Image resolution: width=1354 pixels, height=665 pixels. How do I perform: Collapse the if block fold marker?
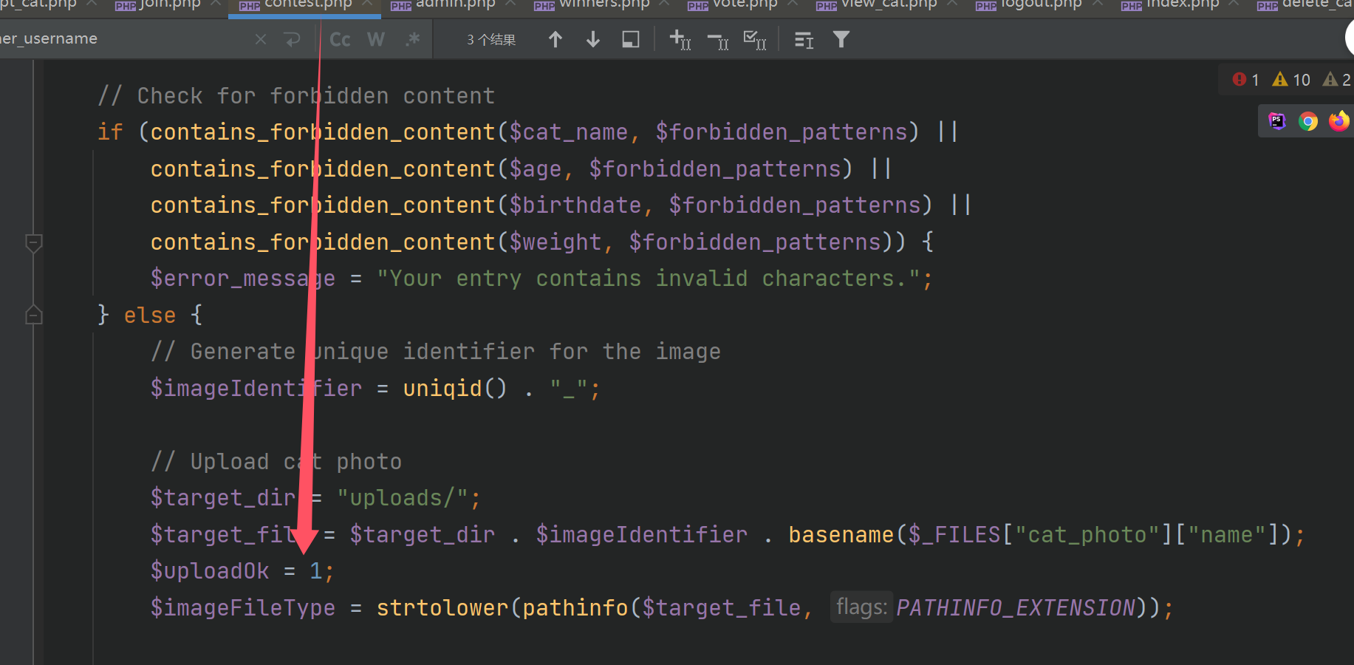click(x=33, y=242)
